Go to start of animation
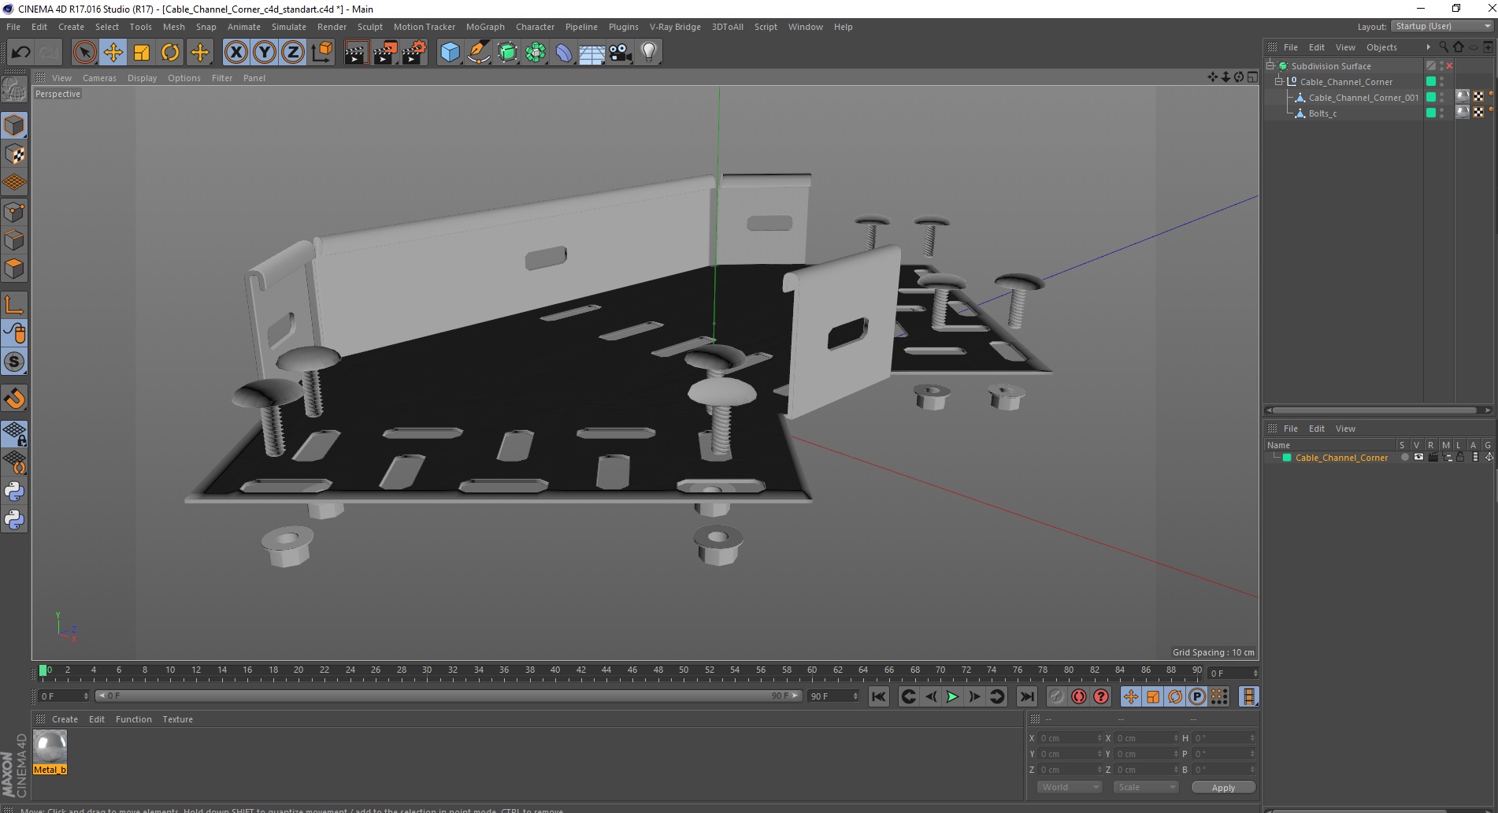The height and width of the screenshot is (813, 1498). point(879,696)
